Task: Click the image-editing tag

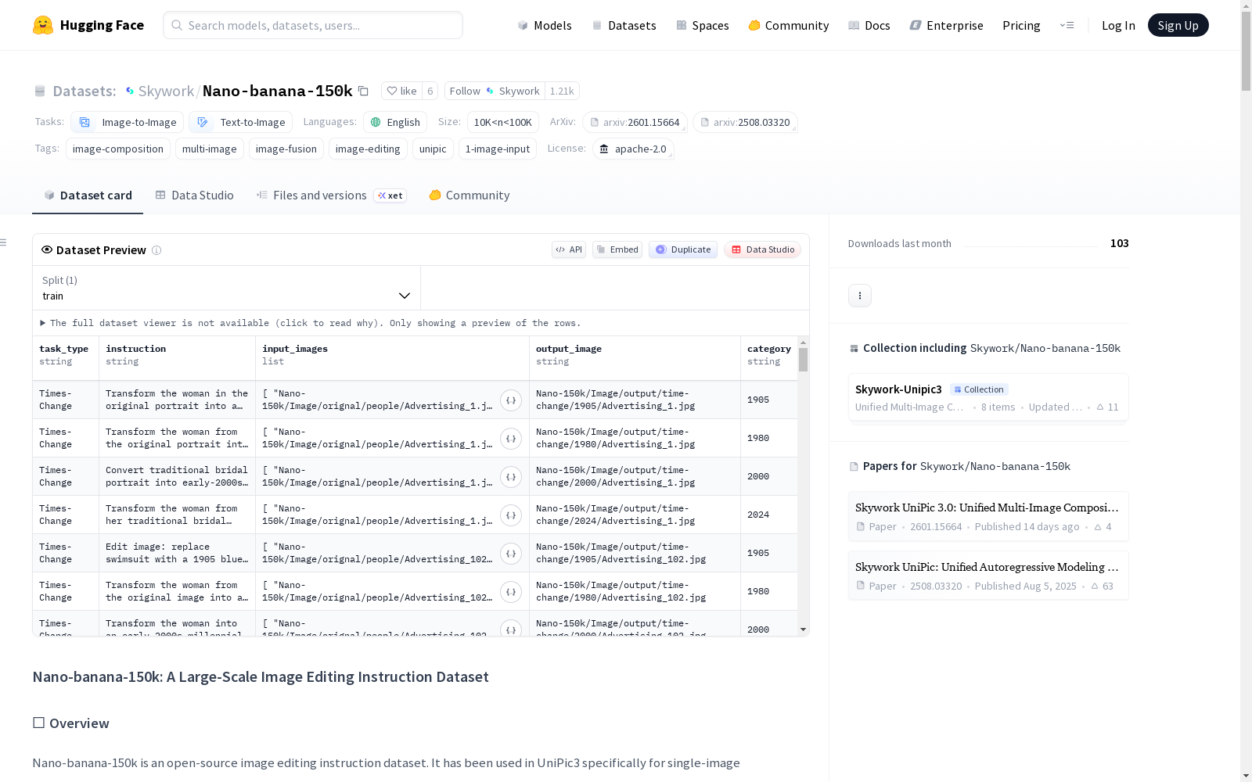Action: tap(368, 149)
